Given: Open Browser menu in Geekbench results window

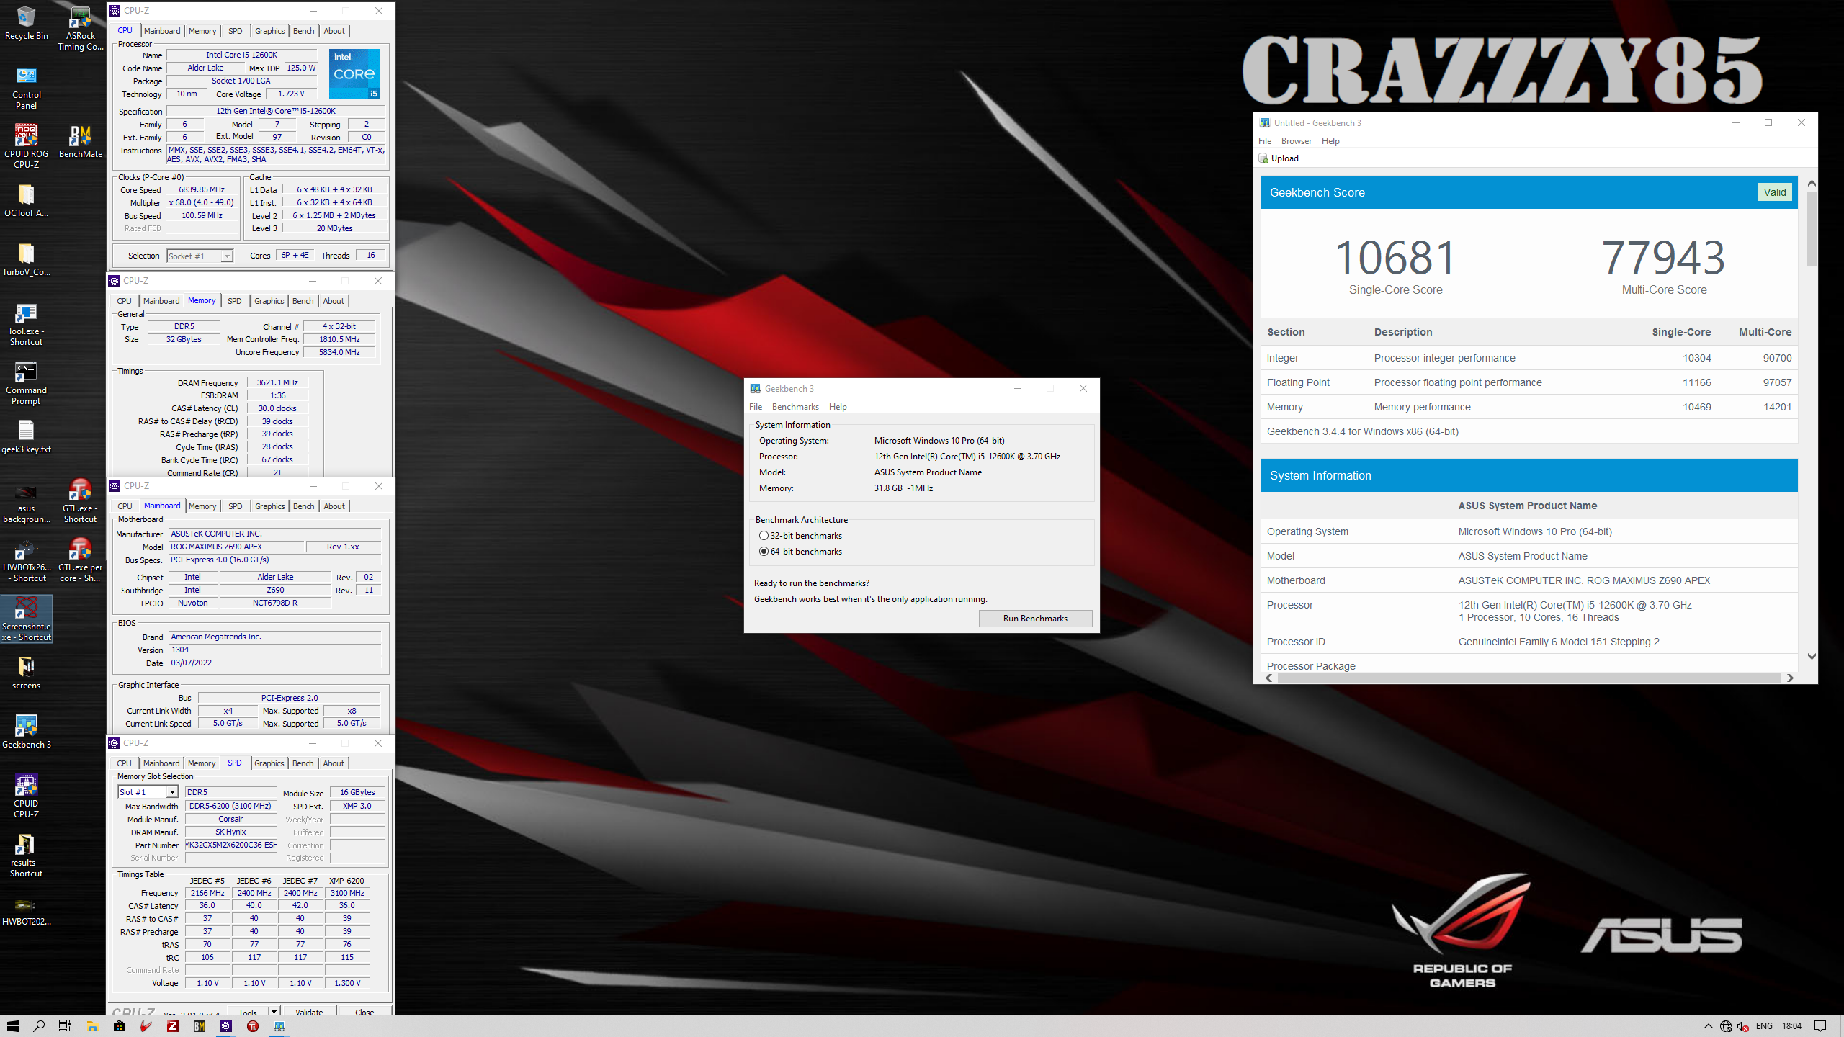Looking at the screenshot, I should pyautogui.click(x=1297, y=141).
